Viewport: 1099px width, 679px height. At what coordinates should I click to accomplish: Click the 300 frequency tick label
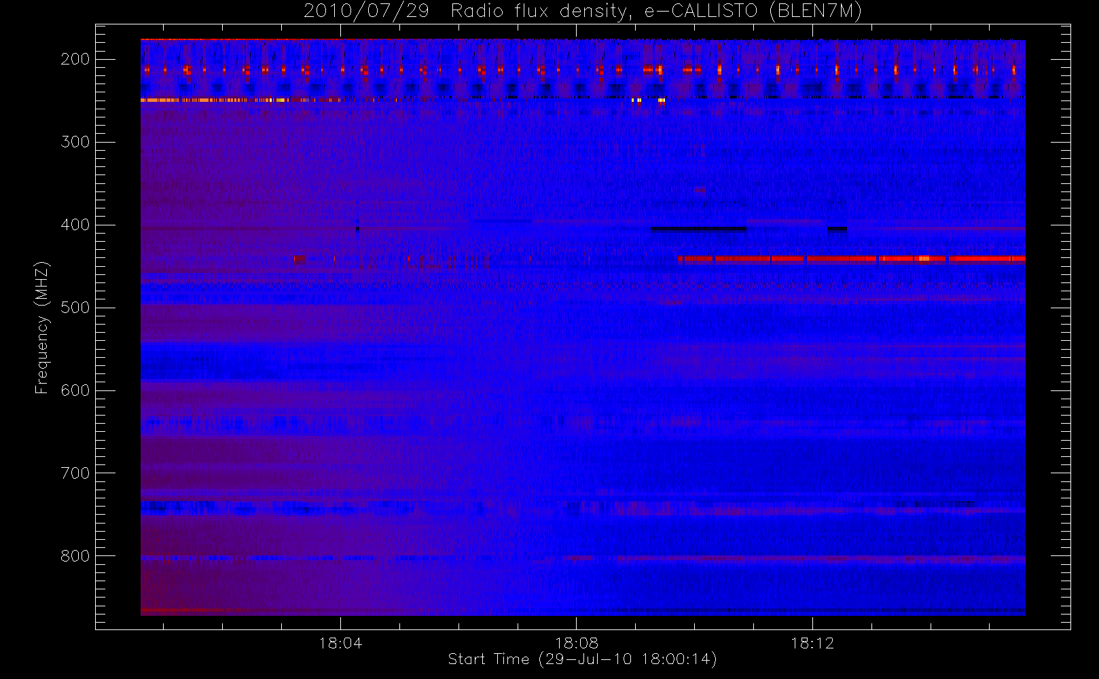tap(75, 142)
